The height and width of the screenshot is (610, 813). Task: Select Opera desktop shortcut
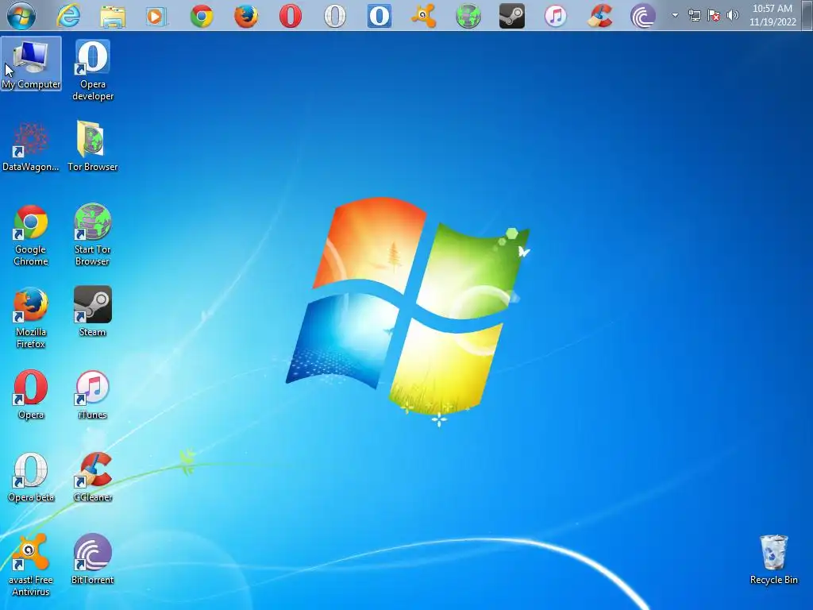tap(31, 394)
